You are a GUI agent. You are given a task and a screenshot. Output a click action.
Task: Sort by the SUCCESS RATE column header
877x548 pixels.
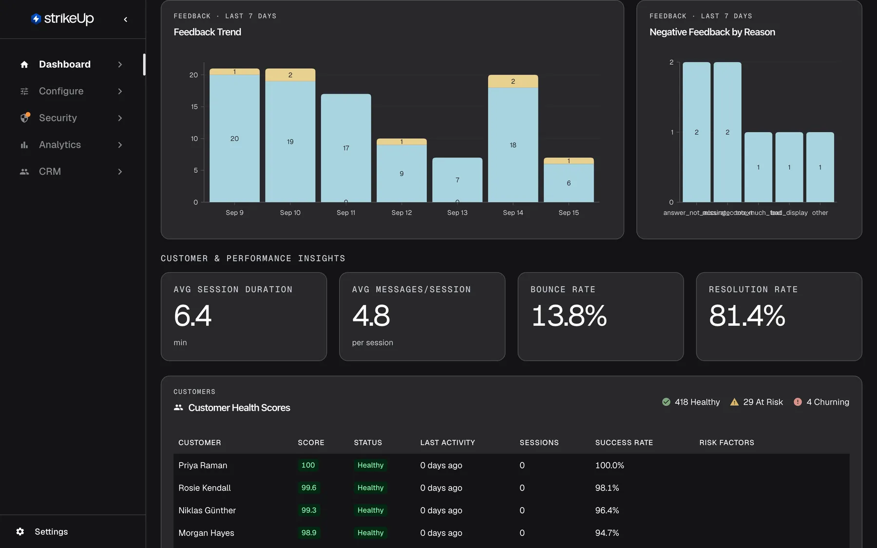(x=624, y=442)
